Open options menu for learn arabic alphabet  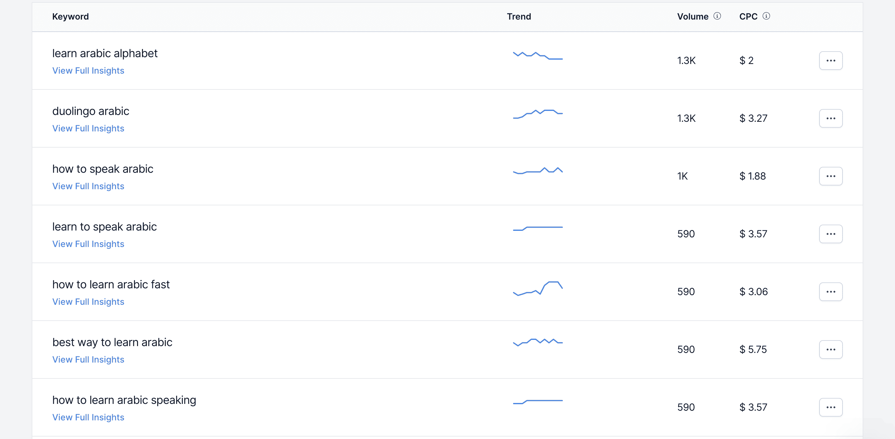pos(831,61)
